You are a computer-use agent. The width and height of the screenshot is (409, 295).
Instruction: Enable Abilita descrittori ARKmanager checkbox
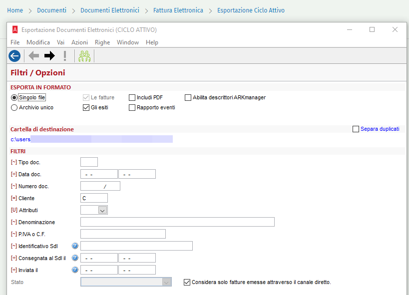pyautogui.click(x=188, y=97)
